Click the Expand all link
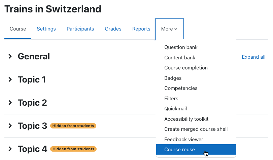This screenshot has width=273, height=160. point(253,57)
